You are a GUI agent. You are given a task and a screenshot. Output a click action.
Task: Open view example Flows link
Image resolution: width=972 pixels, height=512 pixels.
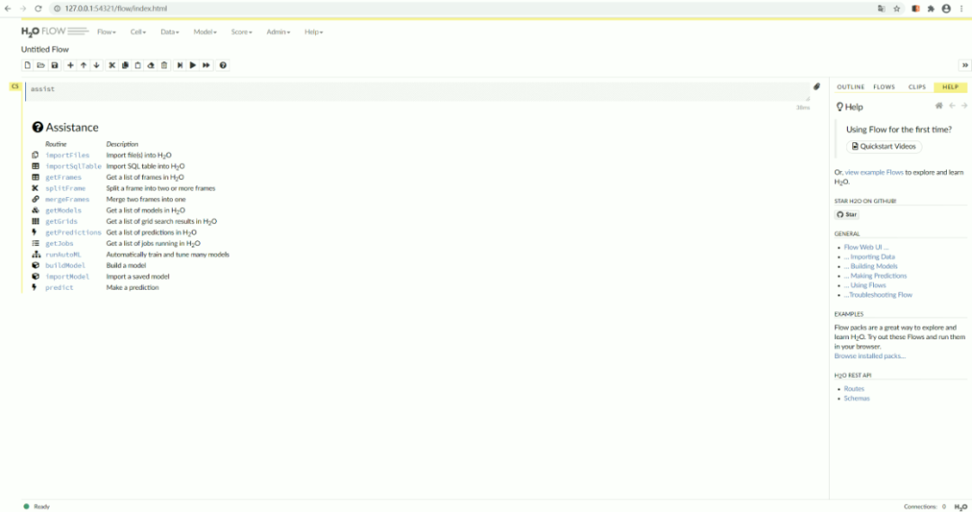pos(874,173)
